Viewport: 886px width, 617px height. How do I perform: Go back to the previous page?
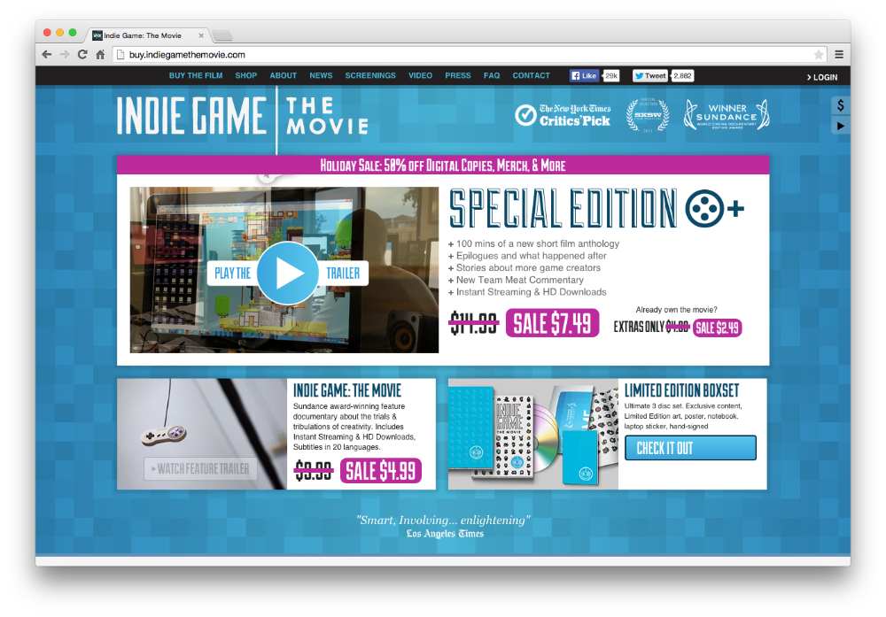47,55
